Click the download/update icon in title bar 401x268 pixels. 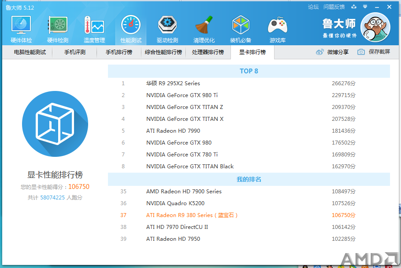tap(354, 7)
